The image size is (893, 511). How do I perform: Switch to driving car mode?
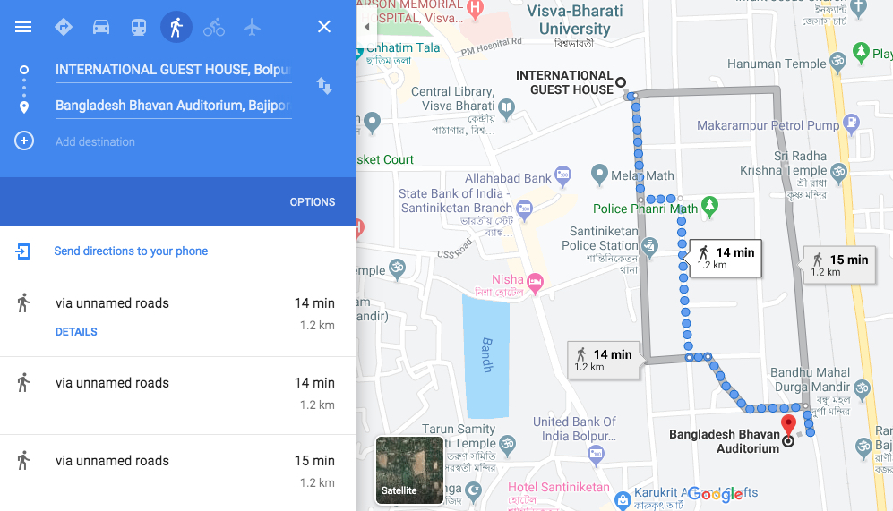pyautogui.click(x=101, y=27)
